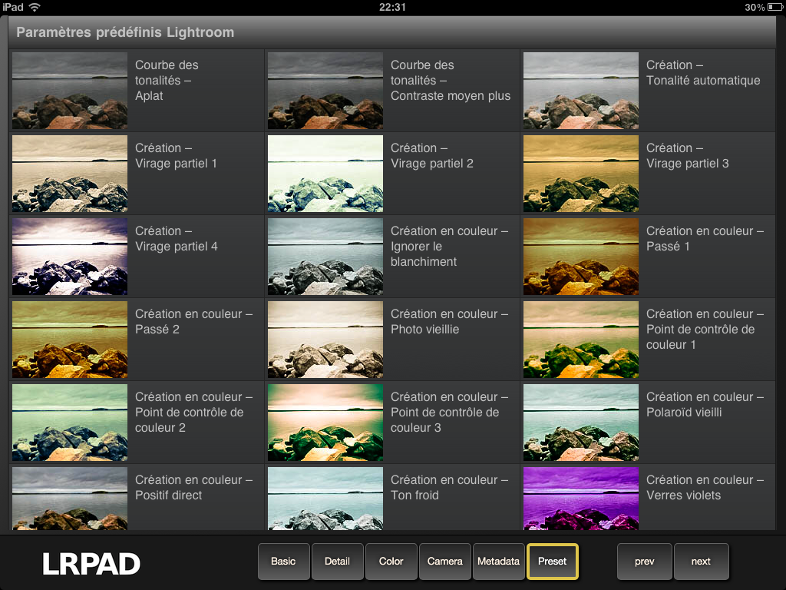Tap the 'Virage partiel 3' label
Image resolution: width=786 pixels, height=590 pixels.
point(687,164)
